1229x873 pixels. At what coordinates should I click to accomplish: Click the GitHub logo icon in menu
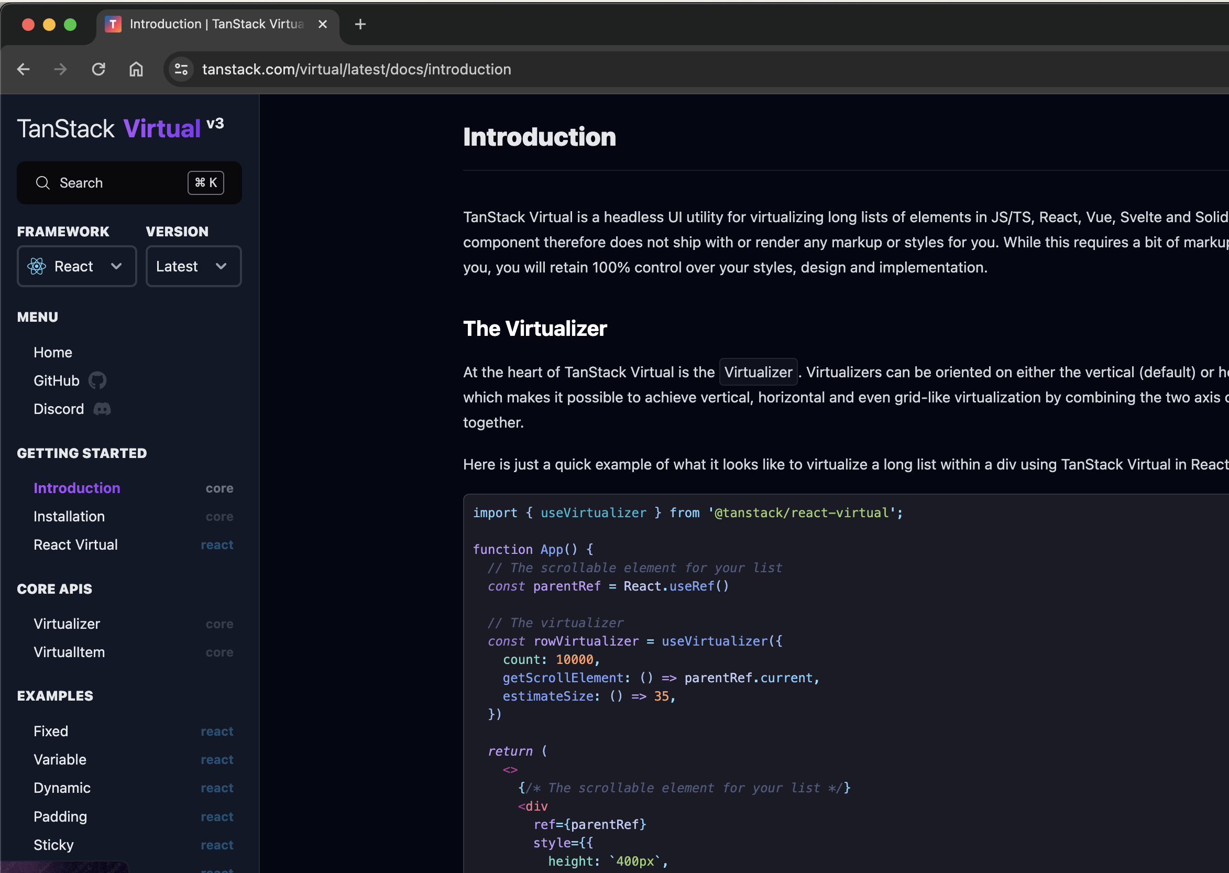coord(97,380)
